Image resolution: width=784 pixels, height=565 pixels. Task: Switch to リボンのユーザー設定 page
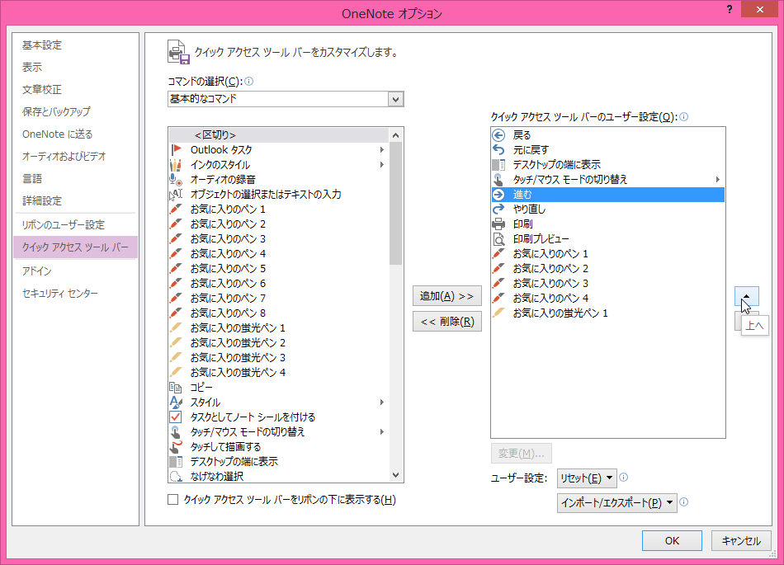click(x=64, y=225)
